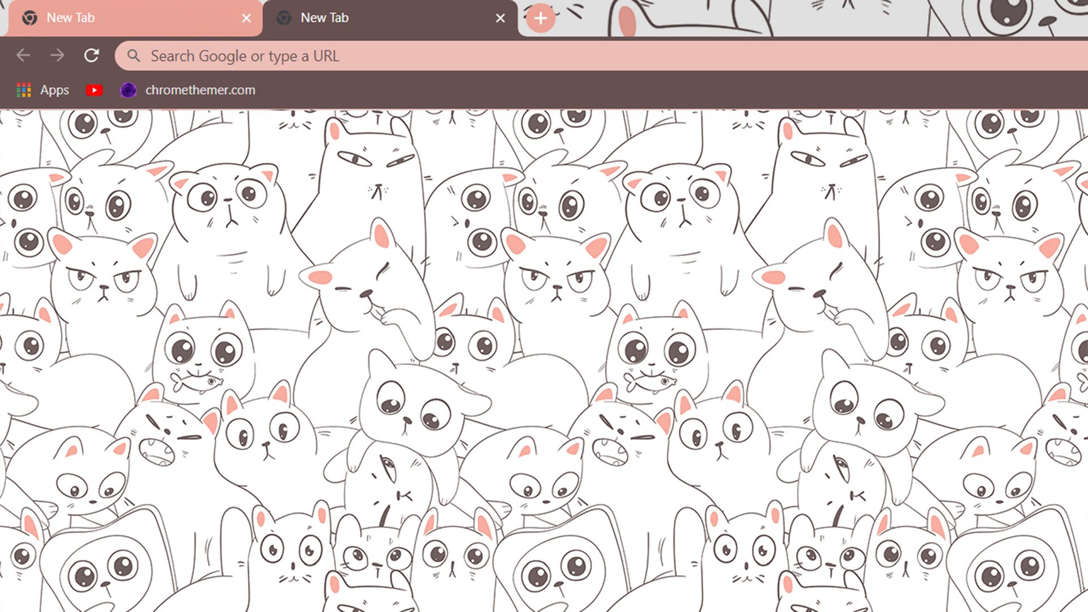The height and width of the screenshot is (612, 1088).
Task: Click the chromethemer.com favicon icon
Action: pos(127,90)
